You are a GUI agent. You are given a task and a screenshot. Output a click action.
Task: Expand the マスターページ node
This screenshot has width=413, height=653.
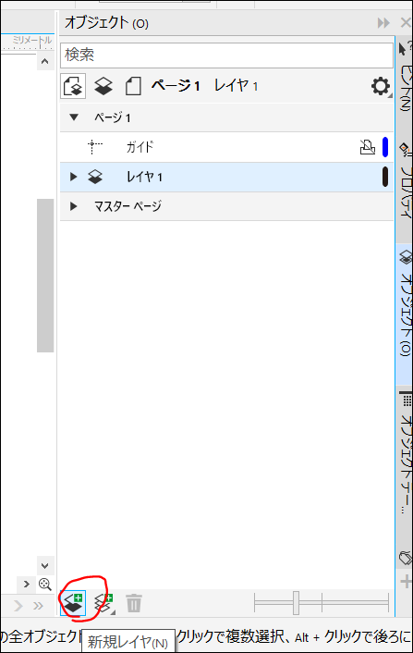point(74,206)
